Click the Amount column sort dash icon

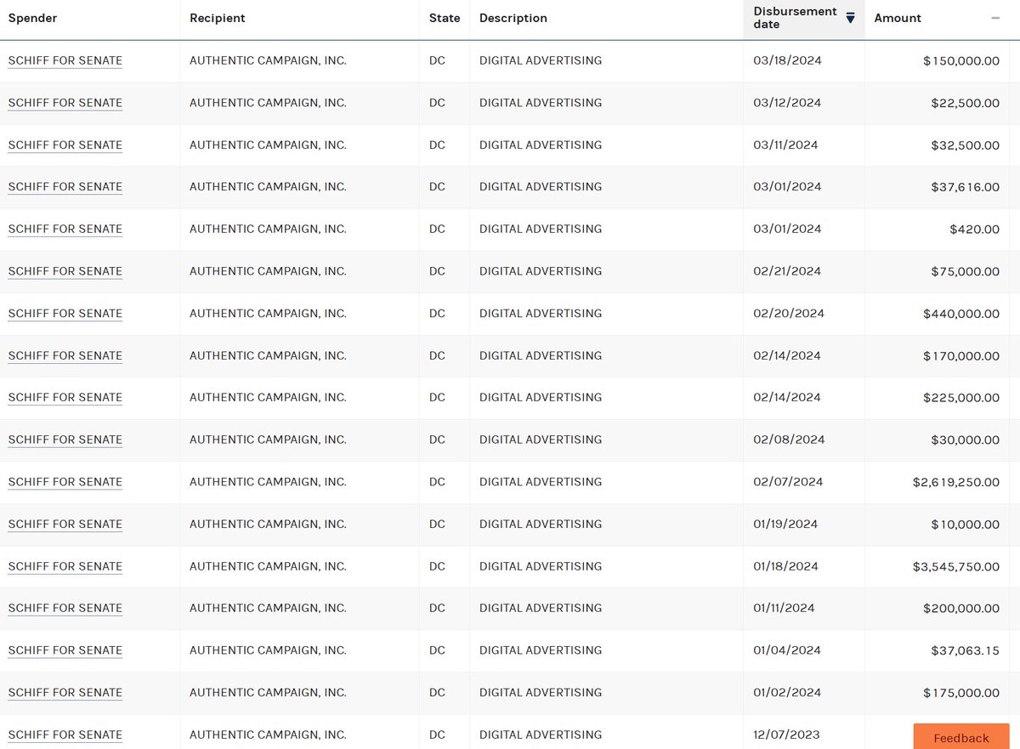995,18
